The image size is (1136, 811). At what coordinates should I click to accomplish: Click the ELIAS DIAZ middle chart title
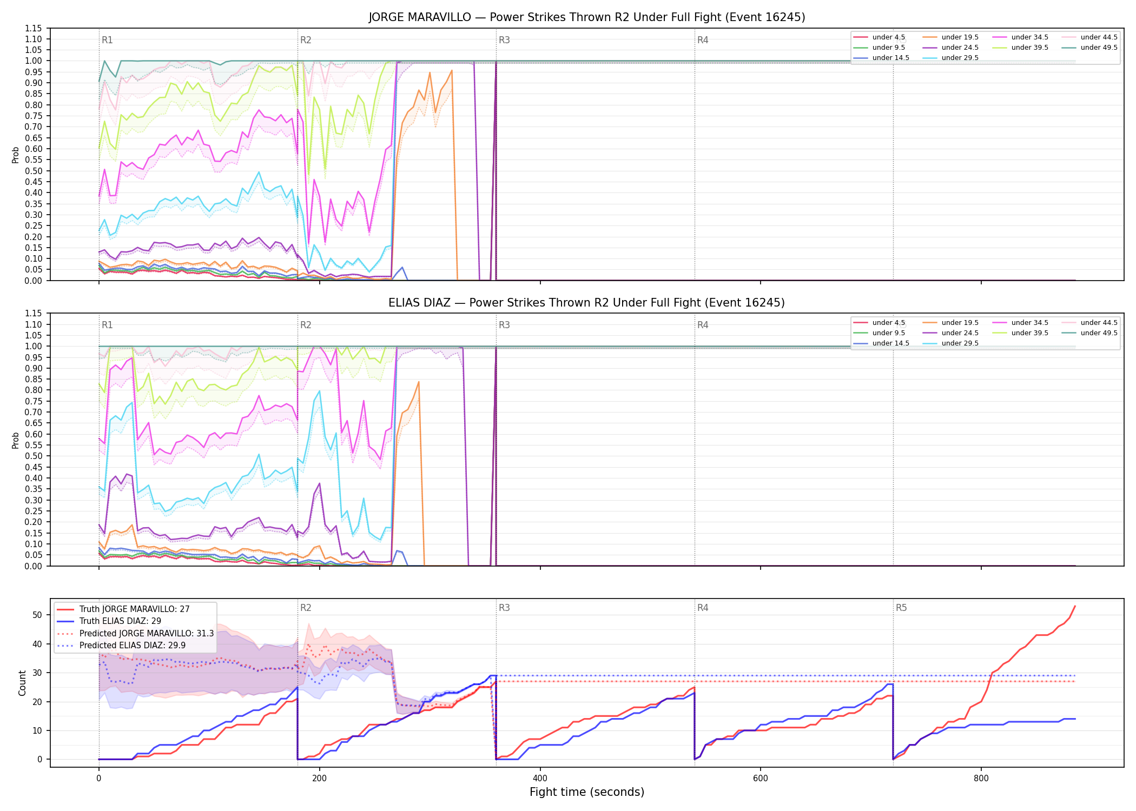[x=587, y=303]
